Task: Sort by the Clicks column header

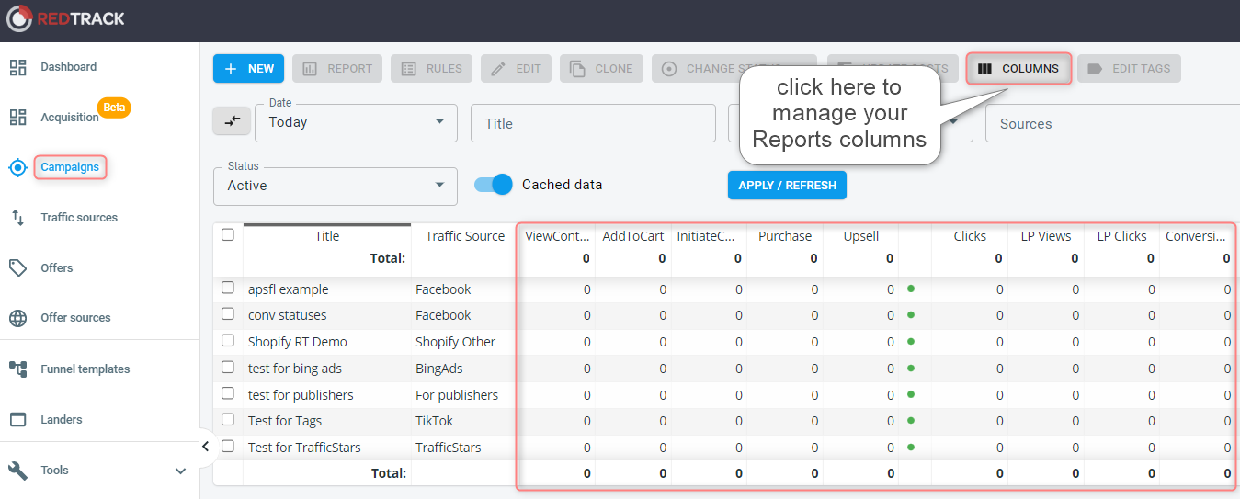Action: [970, 236]
